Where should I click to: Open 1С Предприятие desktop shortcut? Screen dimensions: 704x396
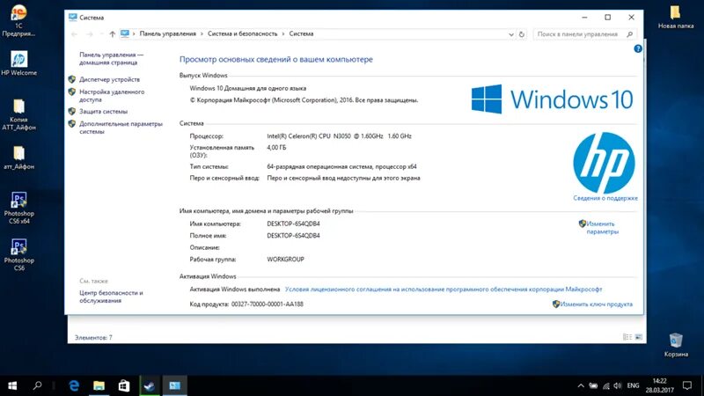(x=18, y=21)
